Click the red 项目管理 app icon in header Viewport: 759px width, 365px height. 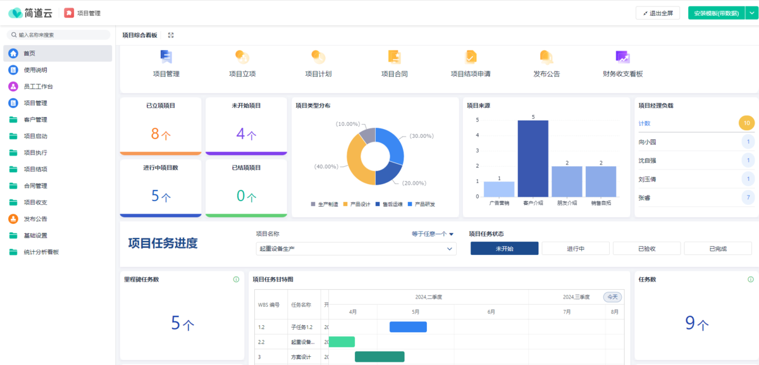tap(69, 13)
